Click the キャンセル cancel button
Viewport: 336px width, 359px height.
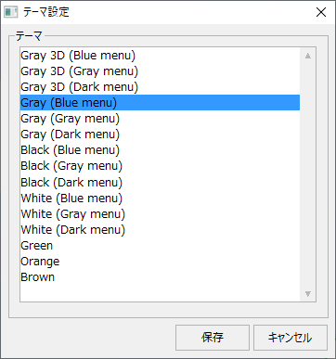(x=291, y=338)
